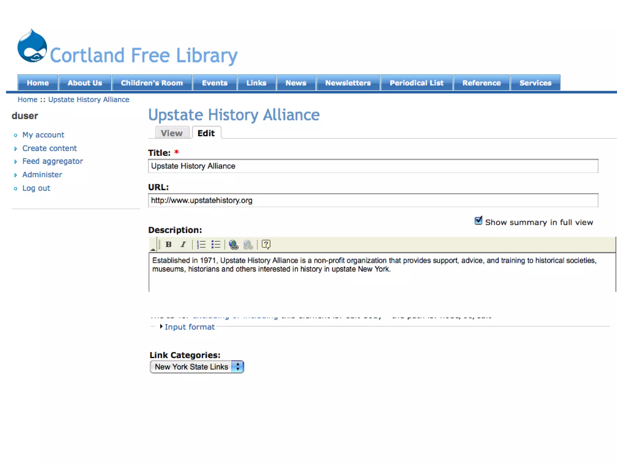This screenshot has height=463, width=617.
Task: Expand Feed aggregator menu arrow
Action: click(x=16, y=162)
